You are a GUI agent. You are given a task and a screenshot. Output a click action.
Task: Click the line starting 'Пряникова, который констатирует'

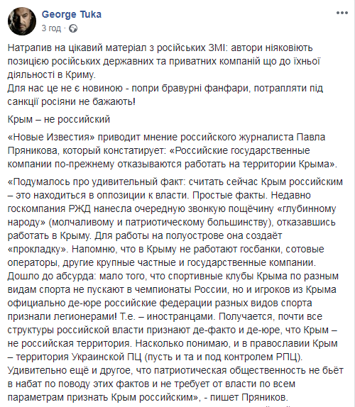click(x=159, y=150)
